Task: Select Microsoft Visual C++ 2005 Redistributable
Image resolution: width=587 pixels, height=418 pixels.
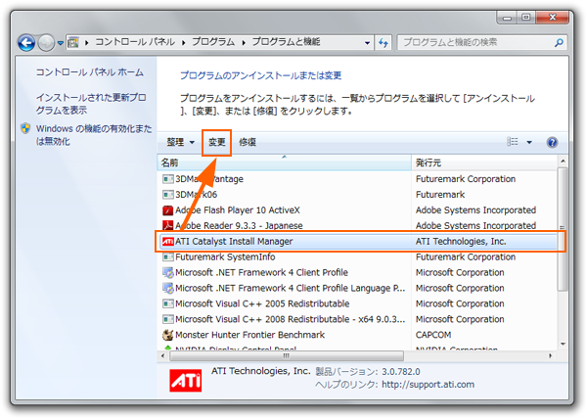Action: click(357, 303)
